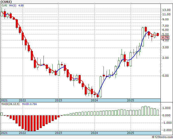This screenshot has height=139, width=173.
Task: Select the MA(3) legend label
Action: pyautogui.click(x=13, y=5)
